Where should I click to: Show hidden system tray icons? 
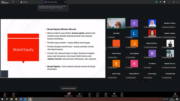162,99
